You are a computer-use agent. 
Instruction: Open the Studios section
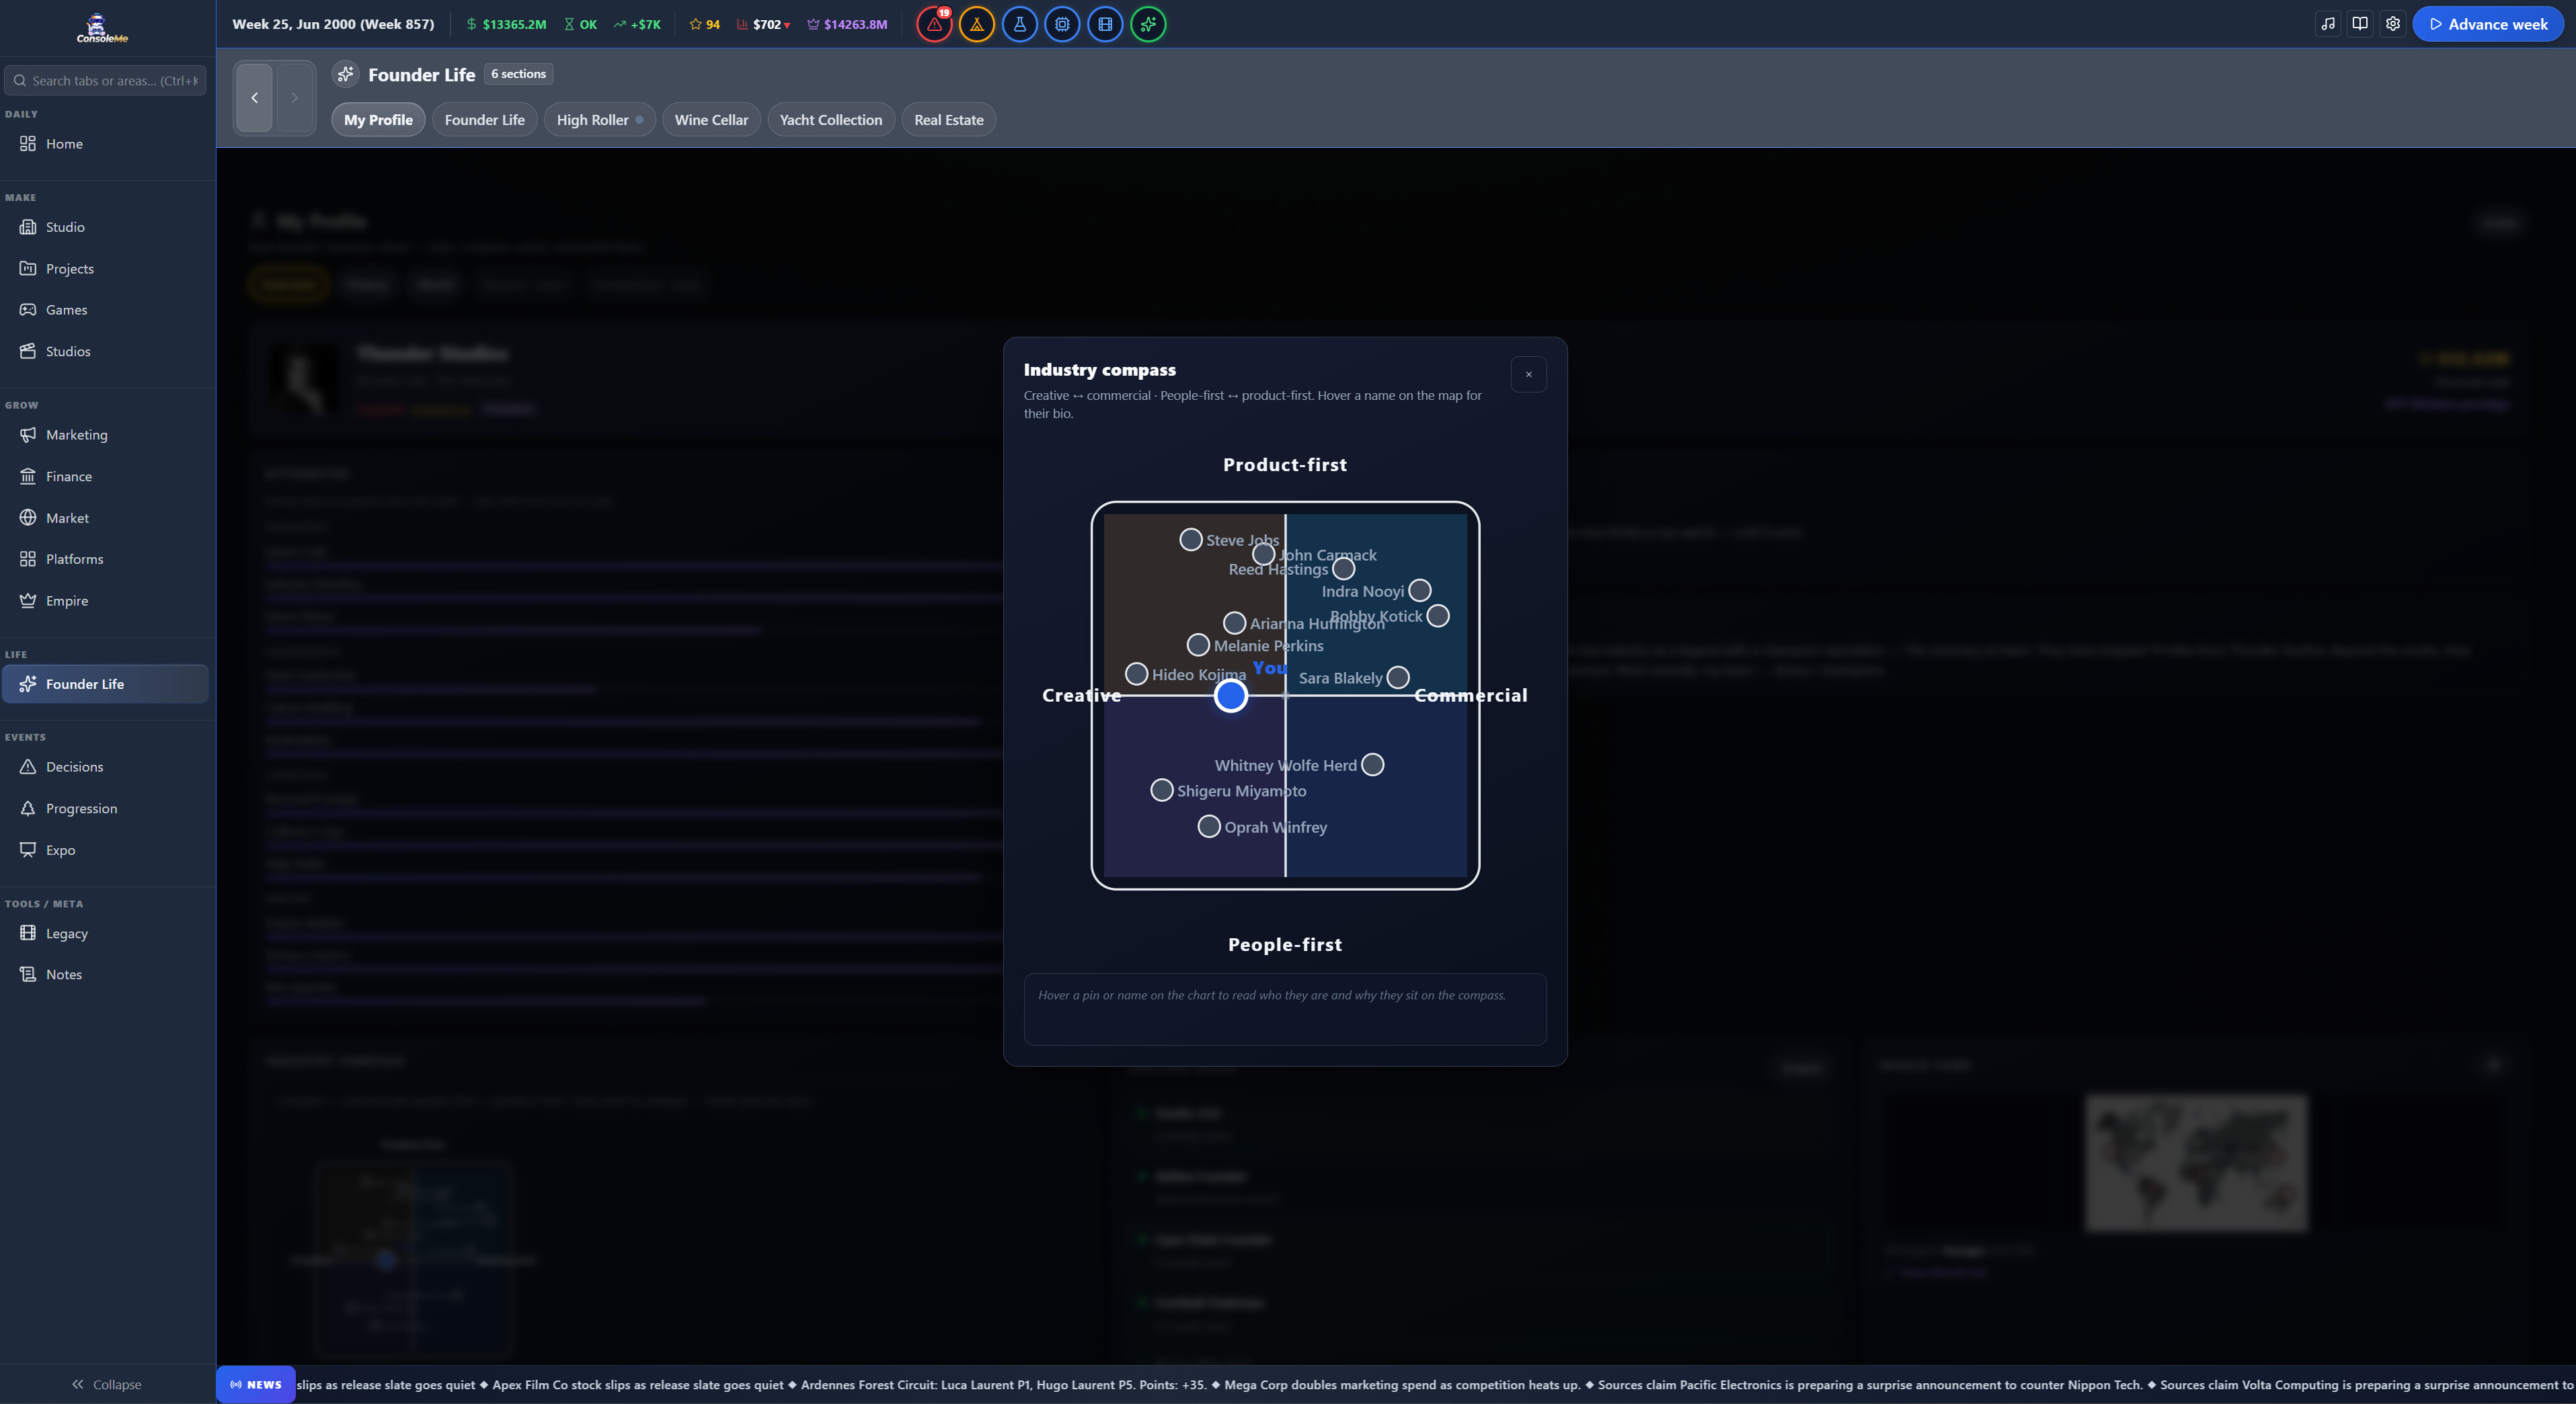(105, 352)
